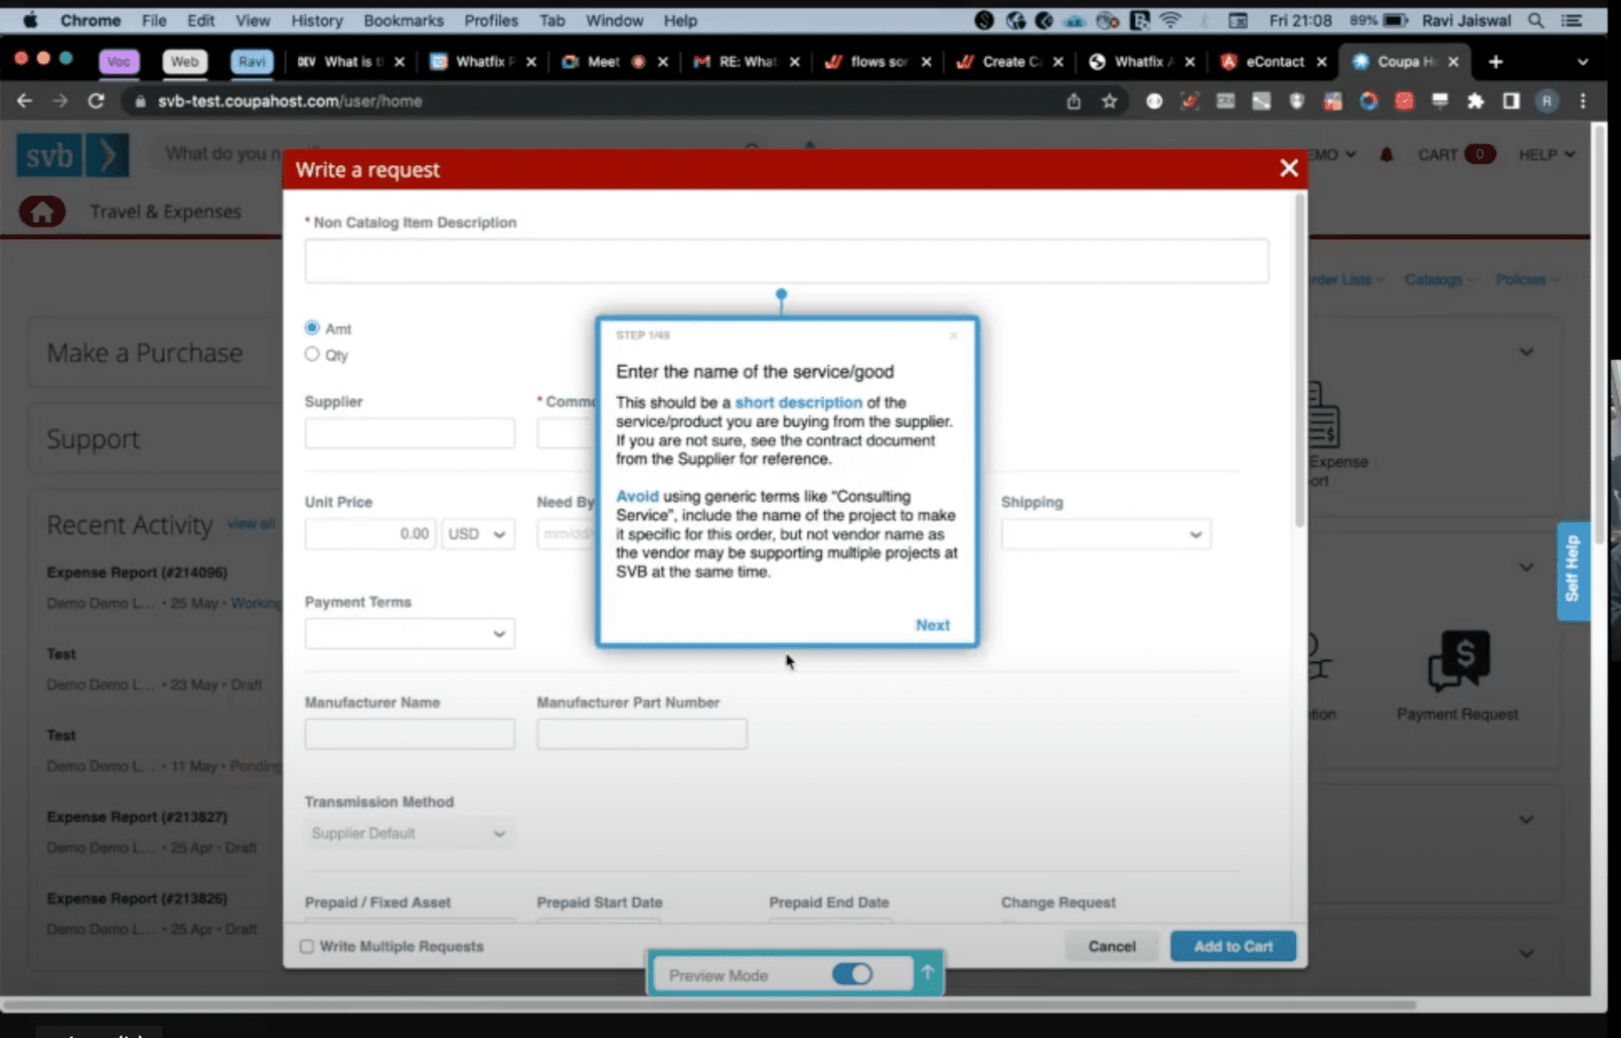The width and height of the screenshot is (1621, 1038).
Task: Open Expense Report (#214096)
Action: pyautogui.click(x=137, y=572)
